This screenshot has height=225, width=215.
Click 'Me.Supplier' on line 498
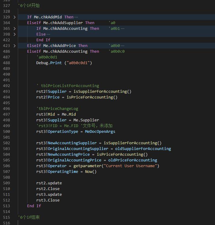86,120
